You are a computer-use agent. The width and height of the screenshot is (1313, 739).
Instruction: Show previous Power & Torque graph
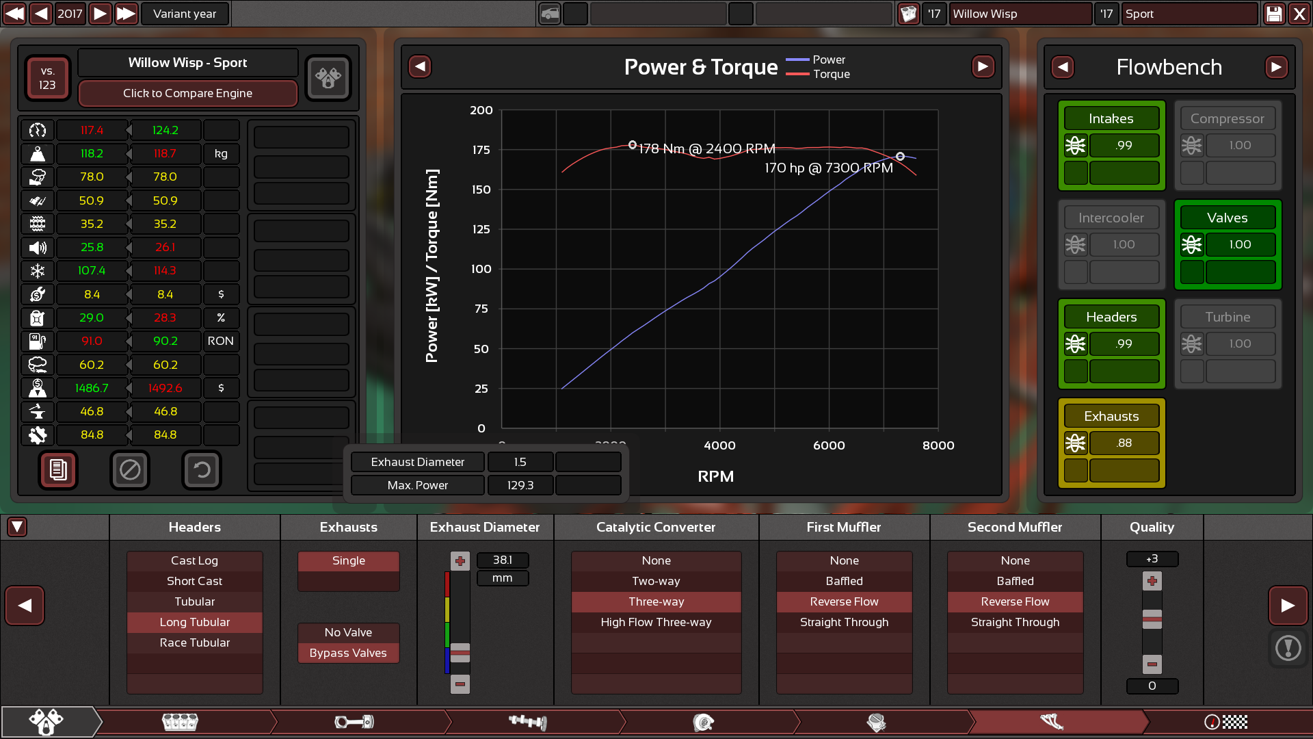420,67
